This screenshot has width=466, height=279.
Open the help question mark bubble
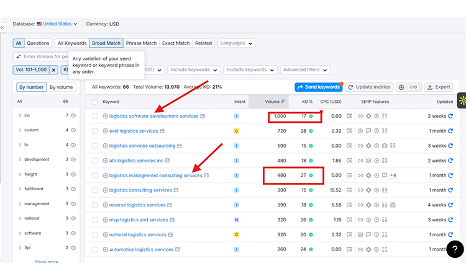455,249
